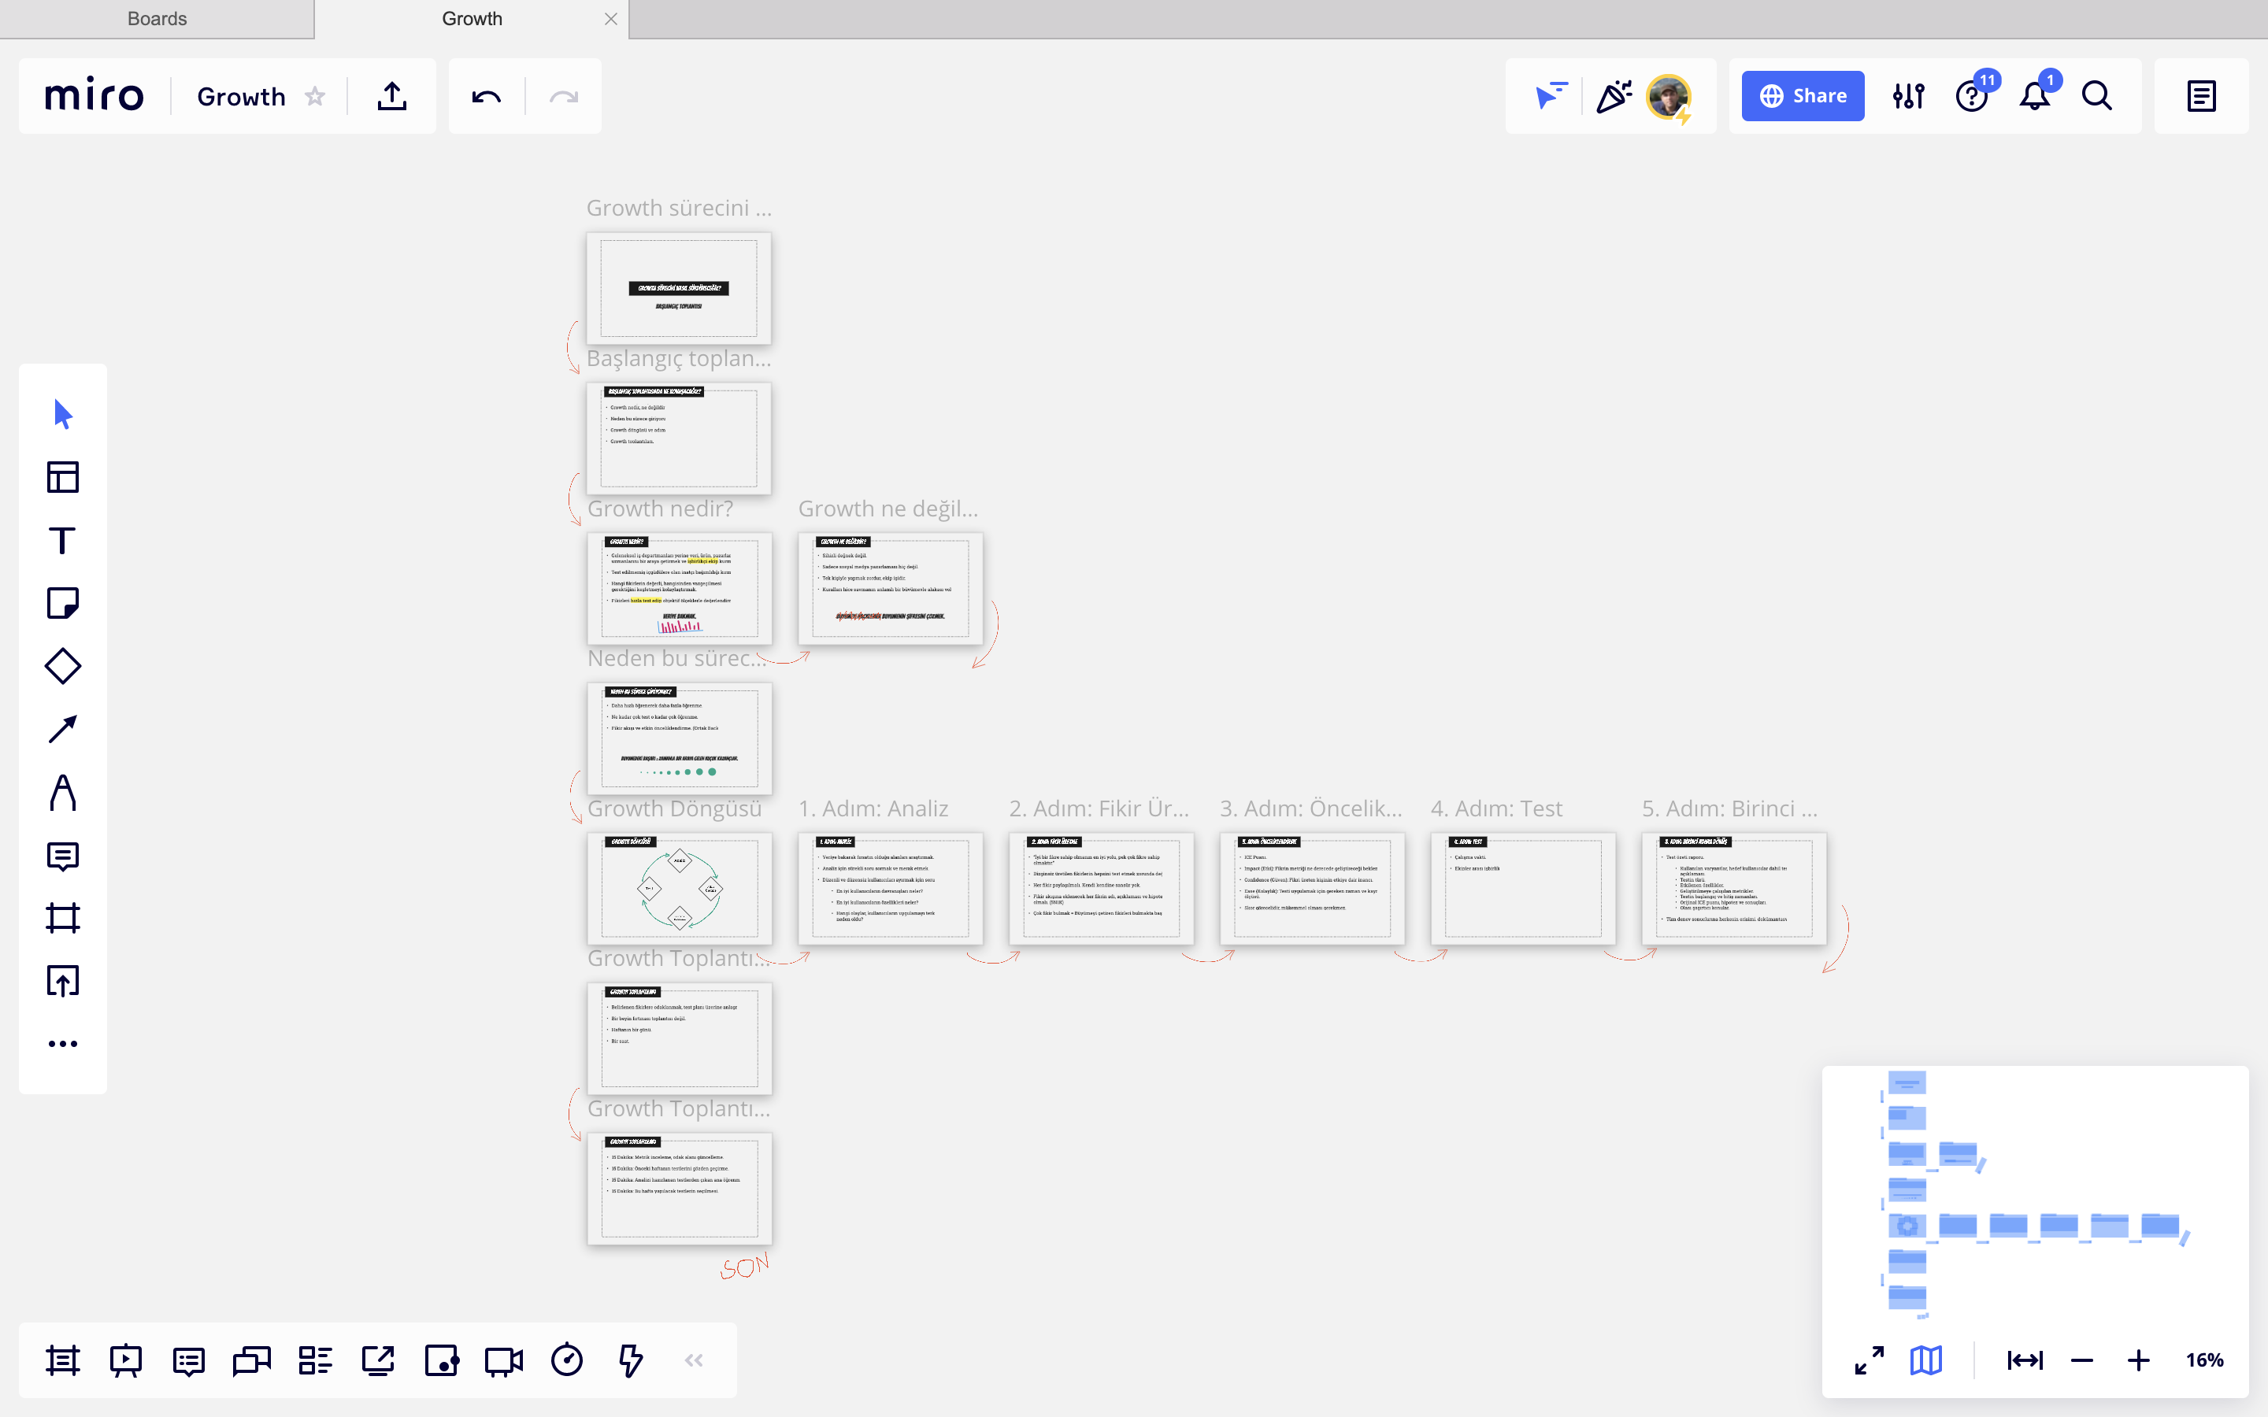The width and height of the screenshot is (2268, 1417).
Task: Open the video chat tool
Action: [503, 1360]
